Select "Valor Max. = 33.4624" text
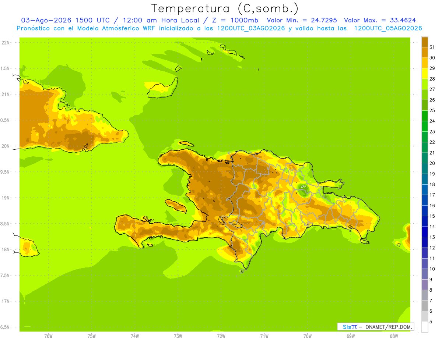This screenshot has width=442, height=341. 380,20
